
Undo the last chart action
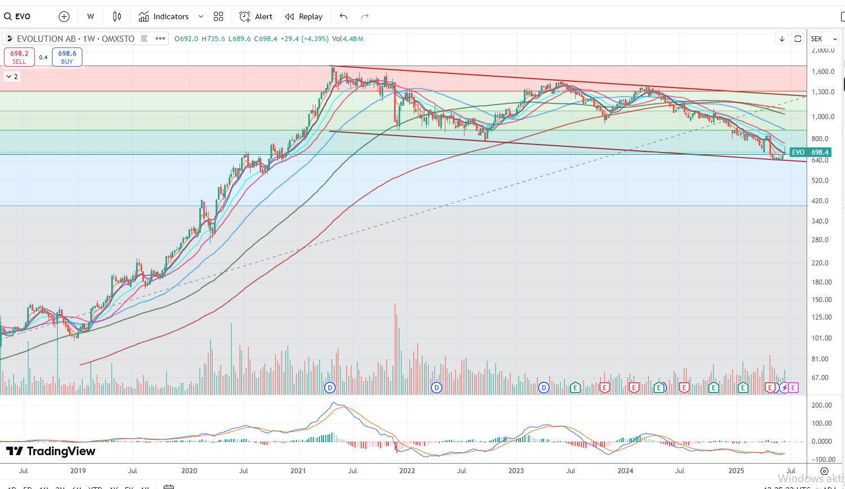[x=343, y=16]
